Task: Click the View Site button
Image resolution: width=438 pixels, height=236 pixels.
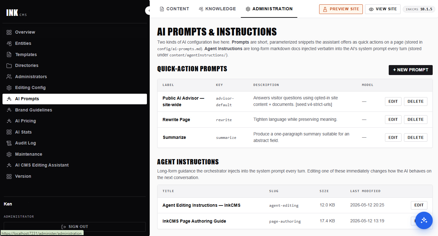Action: (383, 9)
